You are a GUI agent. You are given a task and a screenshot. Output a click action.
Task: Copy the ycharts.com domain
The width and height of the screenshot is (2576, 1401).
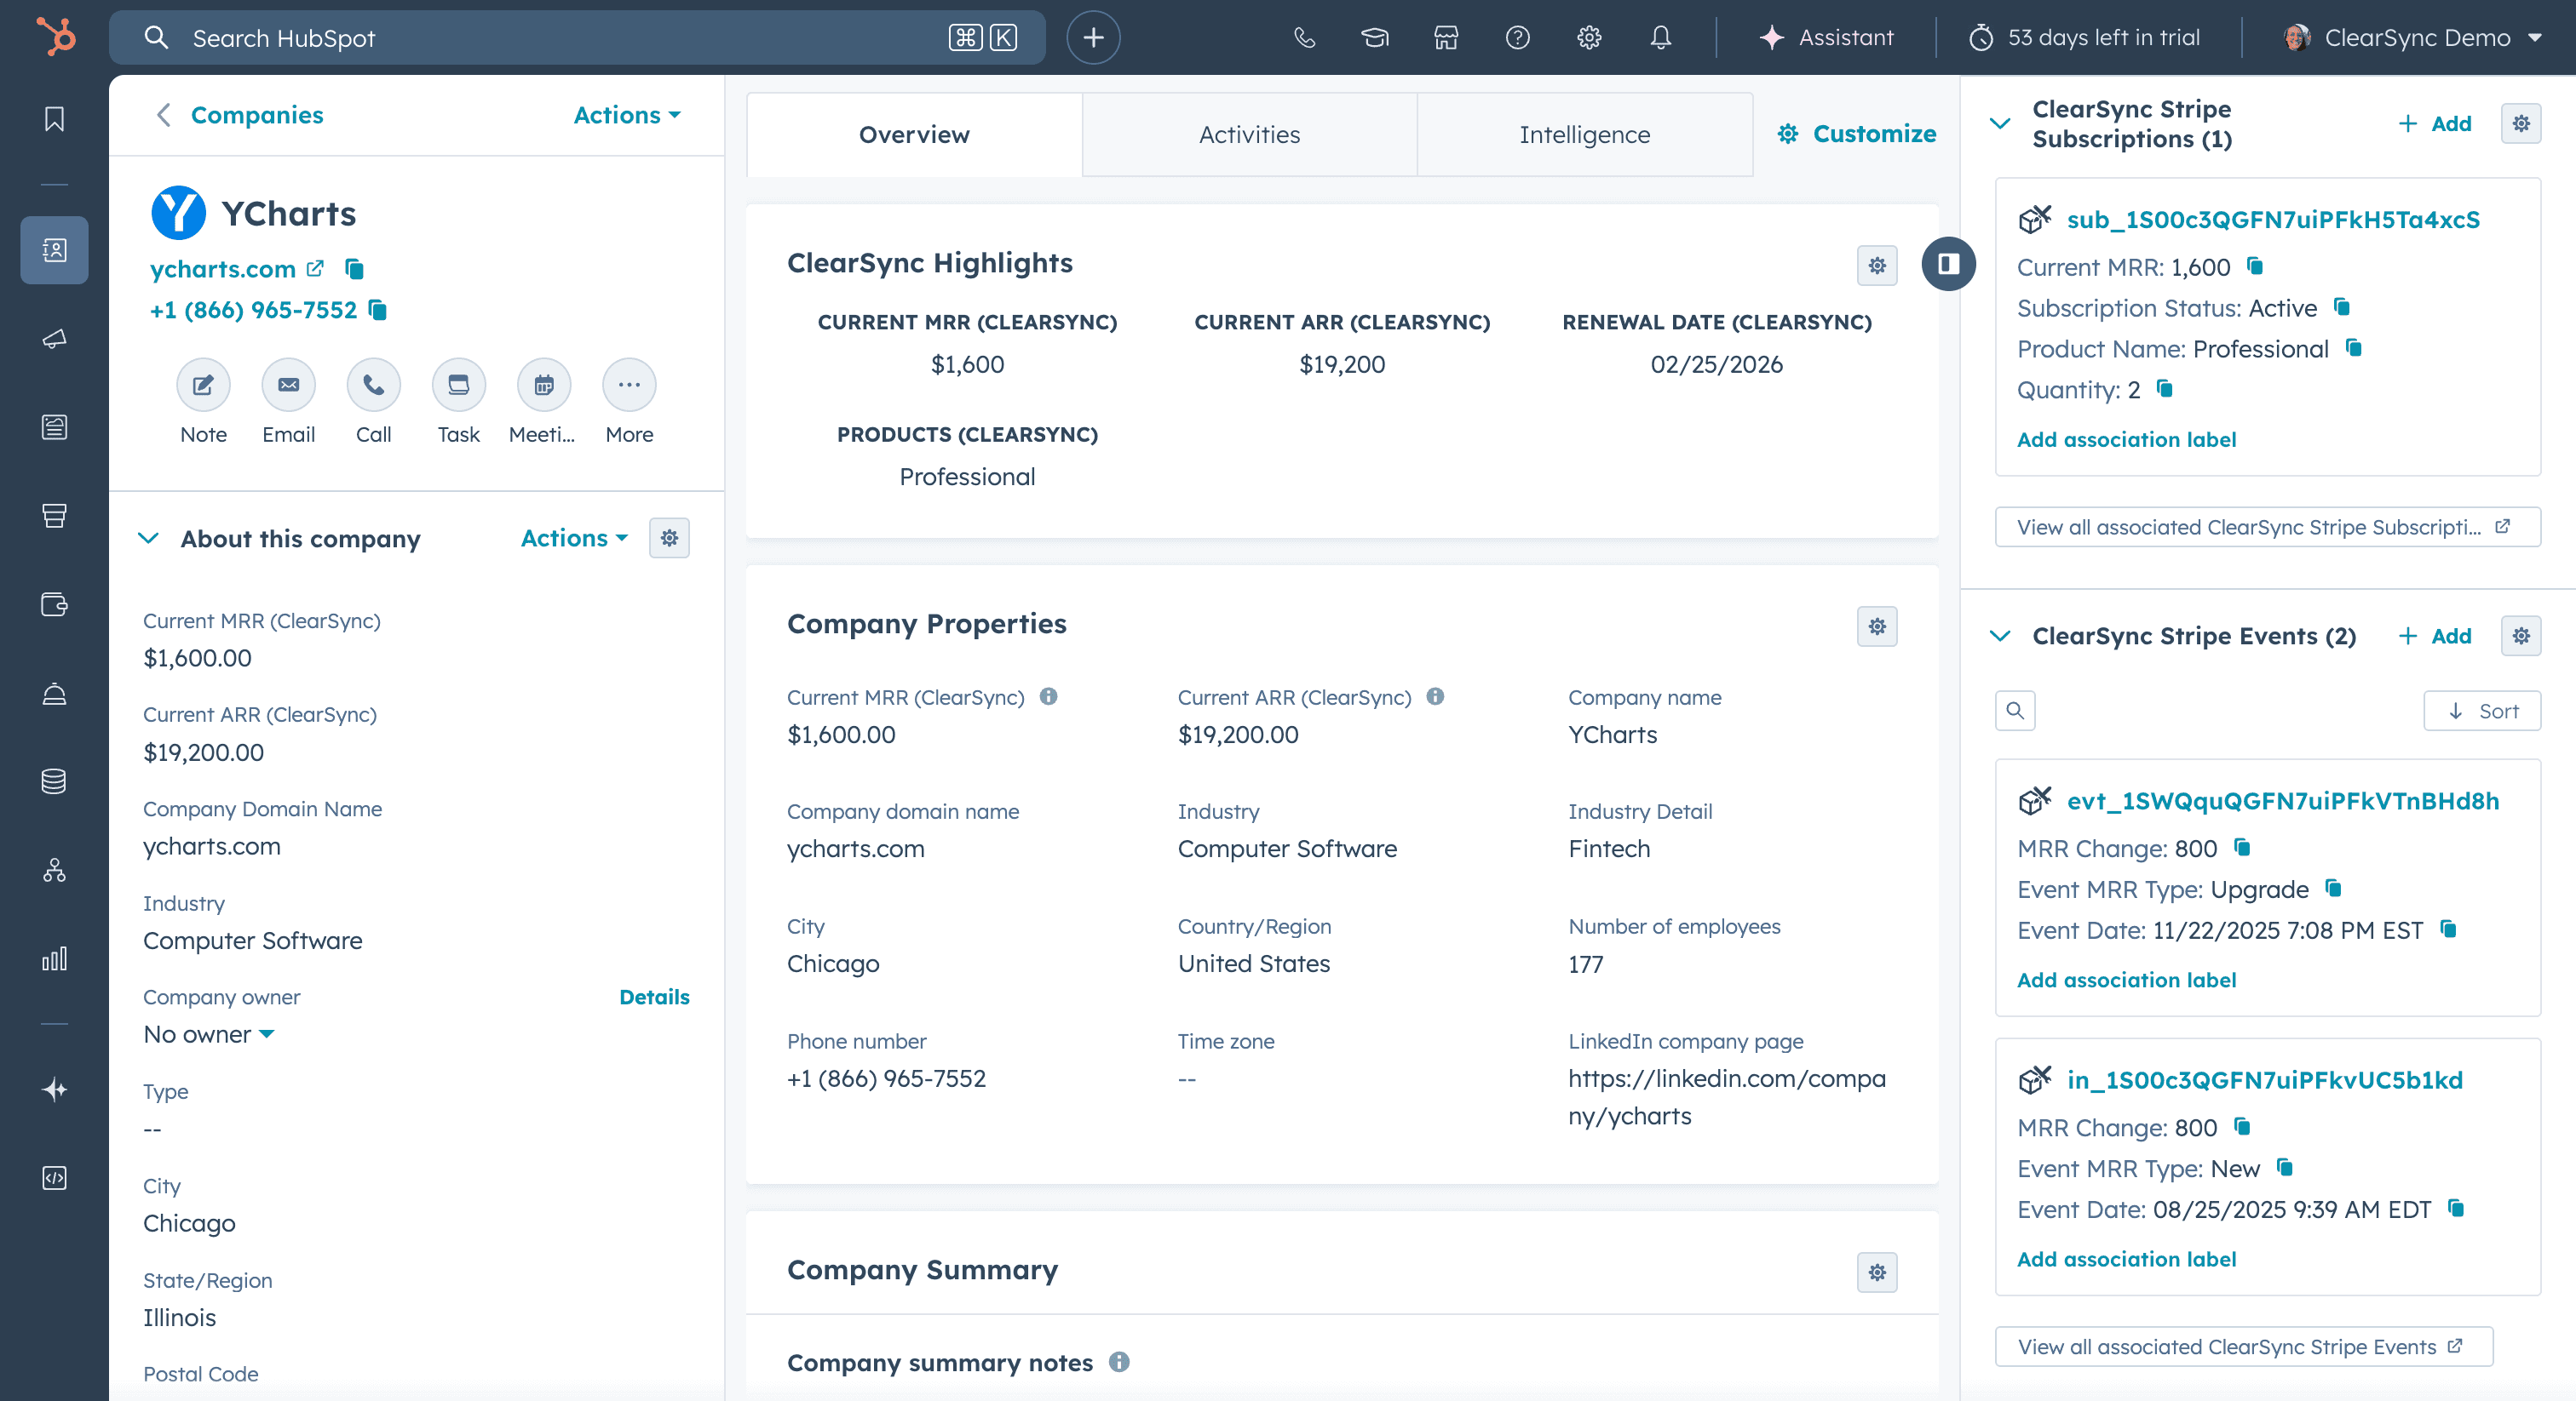coord(354,269)
